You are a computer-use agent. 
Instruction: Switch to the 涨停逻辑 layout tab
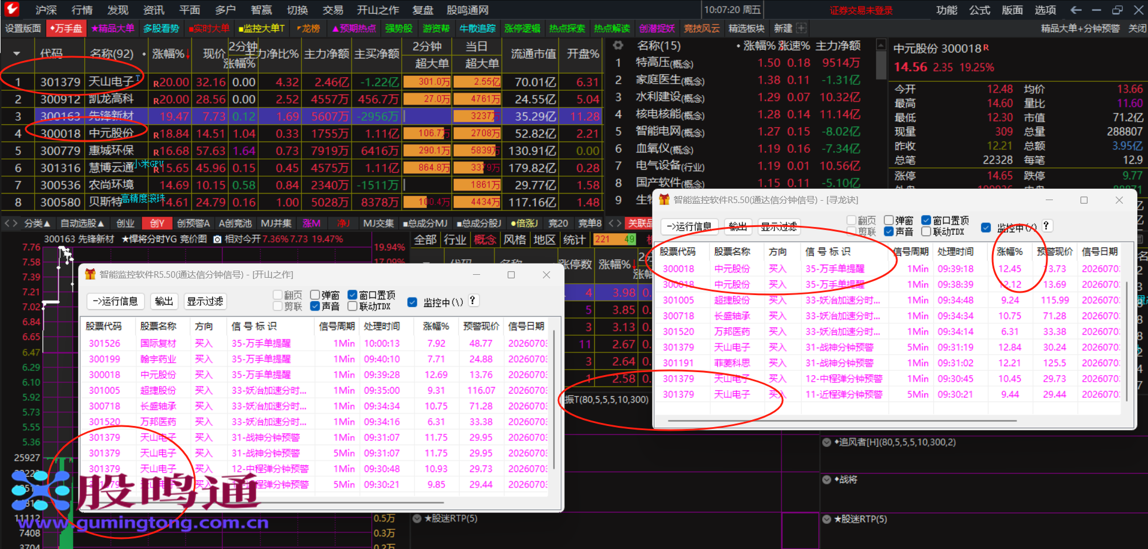pos(522,28)
